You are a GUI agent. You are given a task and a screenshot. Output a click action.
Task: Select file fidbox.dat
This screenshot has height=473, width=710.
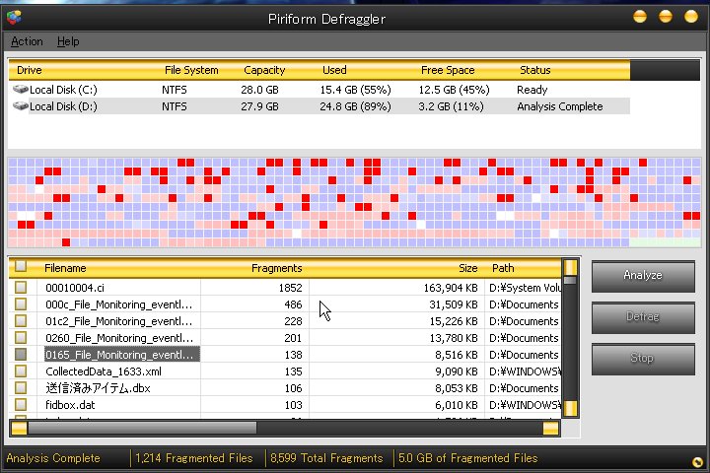pos(70,405)
